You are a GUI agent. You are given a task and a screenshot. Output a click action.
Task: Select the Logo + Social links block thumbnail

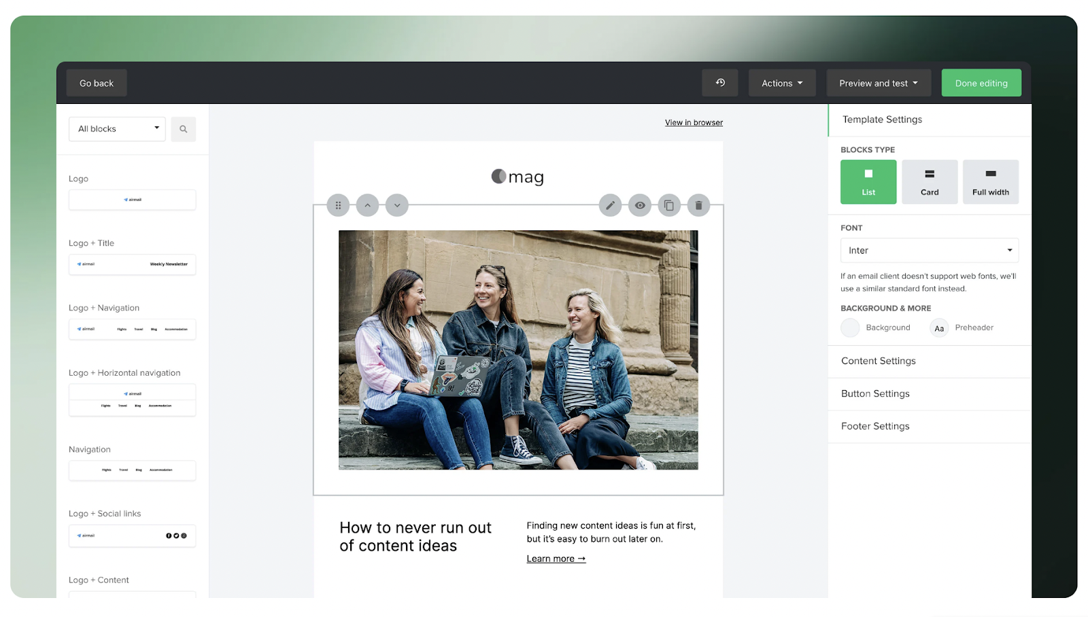132,535
